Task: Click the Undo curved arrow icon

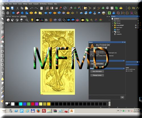Action: (x=32, y=8)
